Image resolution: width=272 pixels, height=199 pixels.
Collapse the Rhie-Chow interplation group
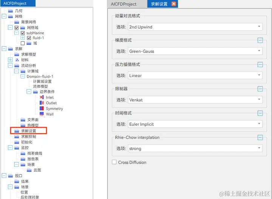click(260, 137)
